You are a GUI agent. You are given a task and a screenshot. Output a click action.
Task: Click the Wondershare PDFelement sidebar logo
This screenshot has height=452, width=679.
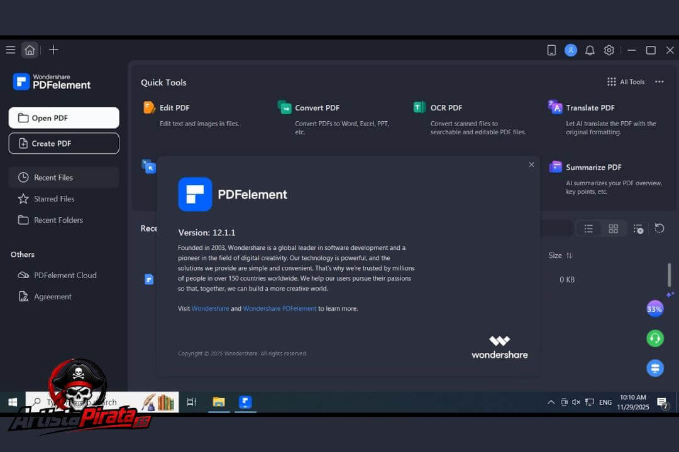[52, 82]
